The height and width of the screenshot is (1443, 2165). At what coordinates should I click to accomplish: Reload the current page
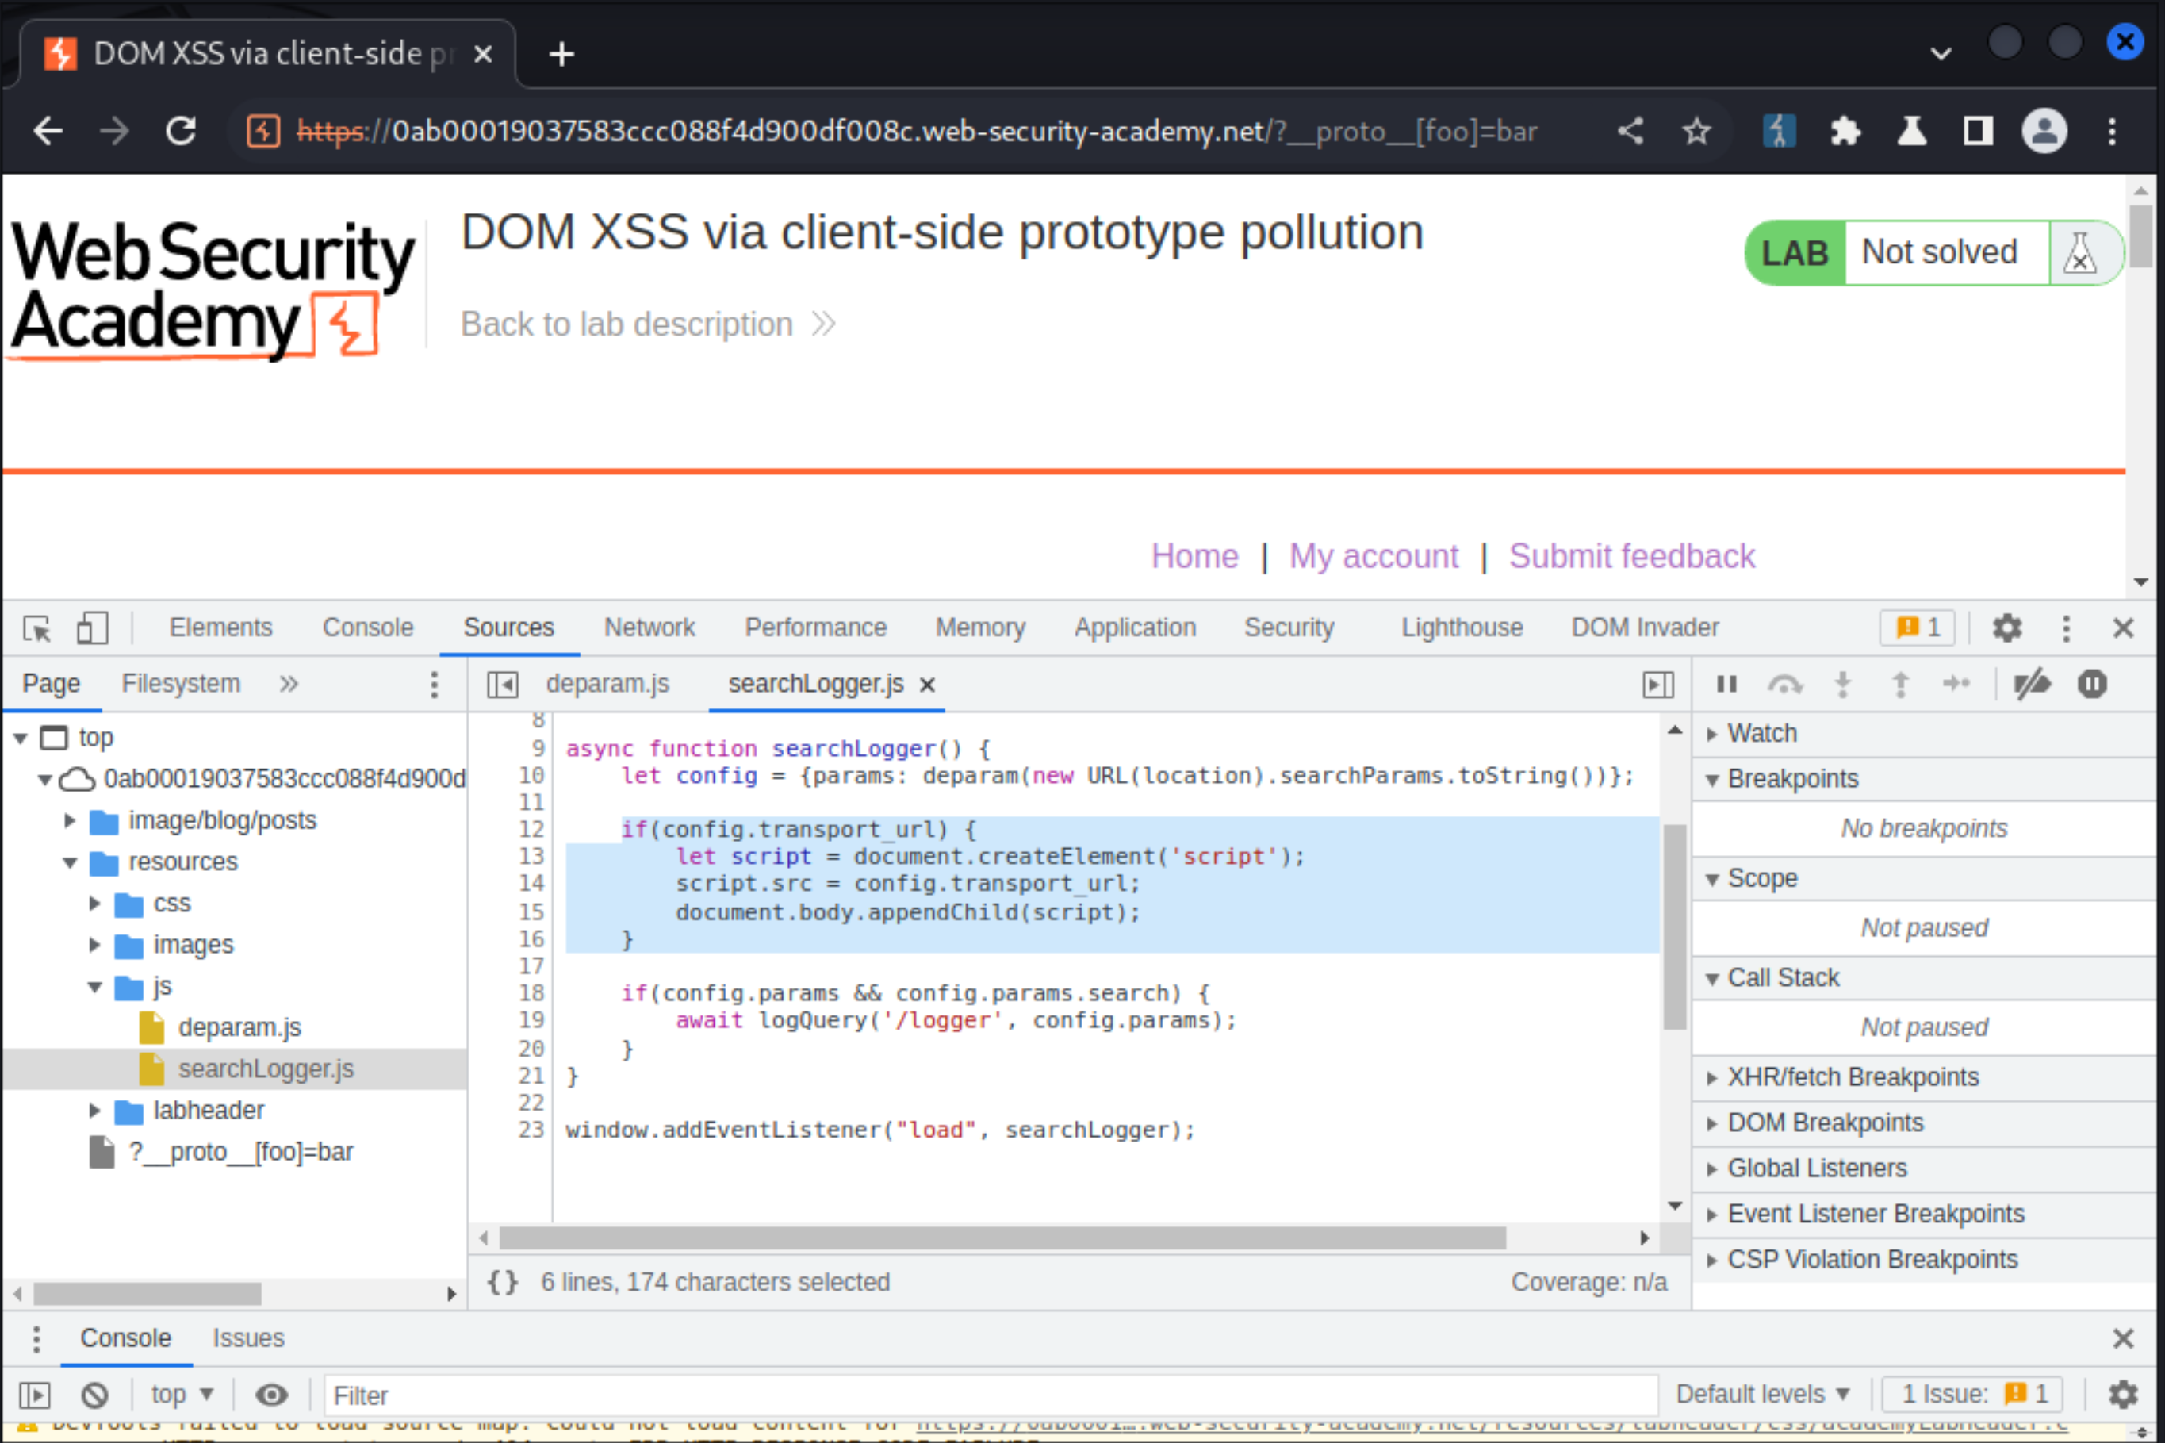pyautogui.click(x=181, y=132)
